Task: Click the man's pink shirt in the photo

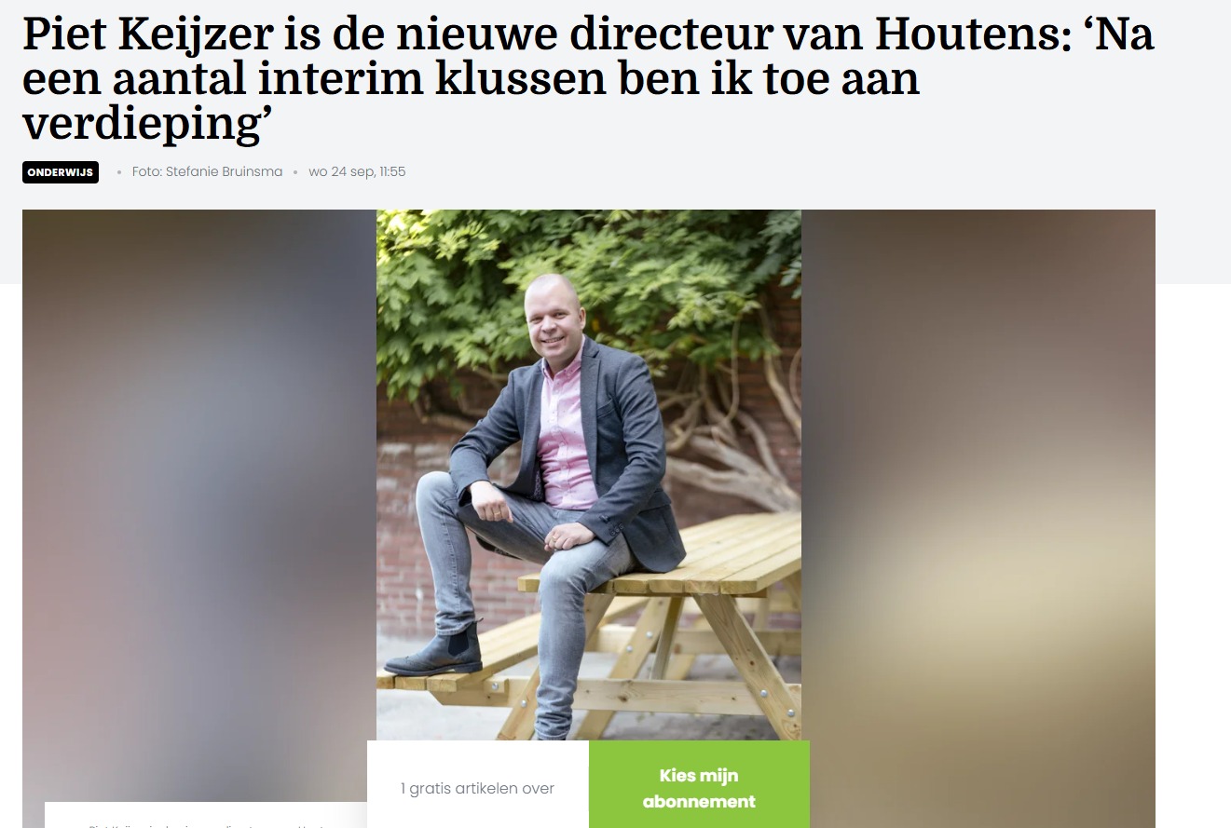Action: pos(565,428)
